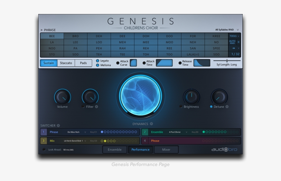This screenshot has height=181, width=281.
Task: Open the All Syllables RND dropdown
Action: coord(227,30)
